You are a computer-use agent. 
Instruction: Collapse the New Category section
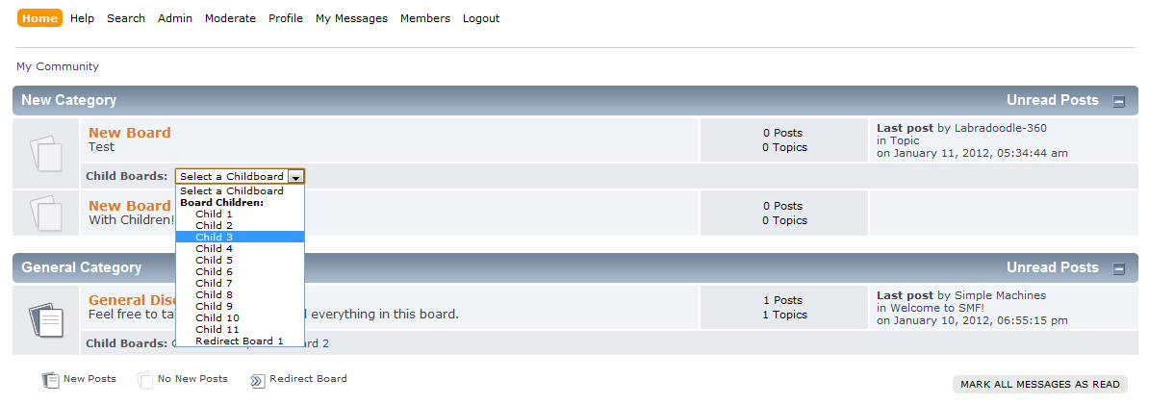1119,102
